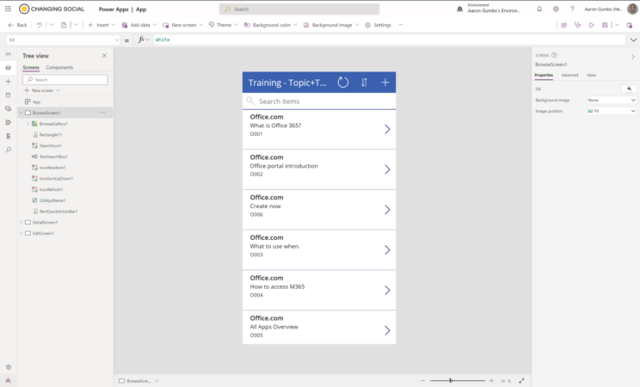Screen dimensions: 640x387
Task: Click the Share icon in toolbar
Action: point(563,25)
